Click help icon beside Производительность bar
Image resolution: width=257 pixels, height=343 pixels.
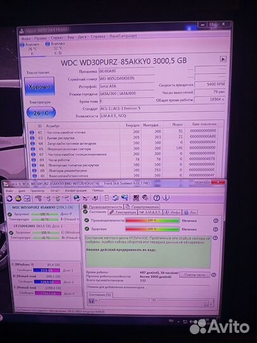(x=216, y=220)
